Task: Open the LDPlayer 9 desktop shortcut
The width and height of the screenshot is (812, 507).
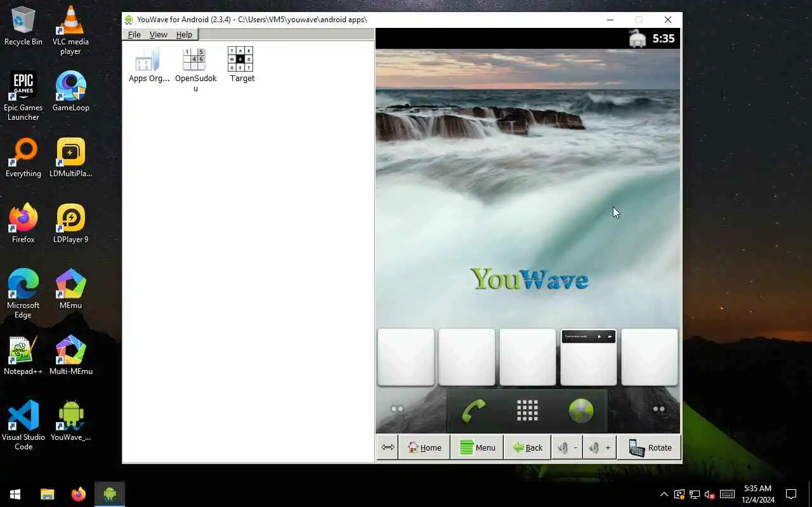Action: point(70,223)
